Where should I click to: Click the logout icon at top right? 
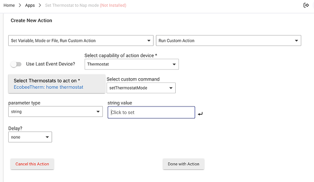pyautogui.click(x=306, y=5)
